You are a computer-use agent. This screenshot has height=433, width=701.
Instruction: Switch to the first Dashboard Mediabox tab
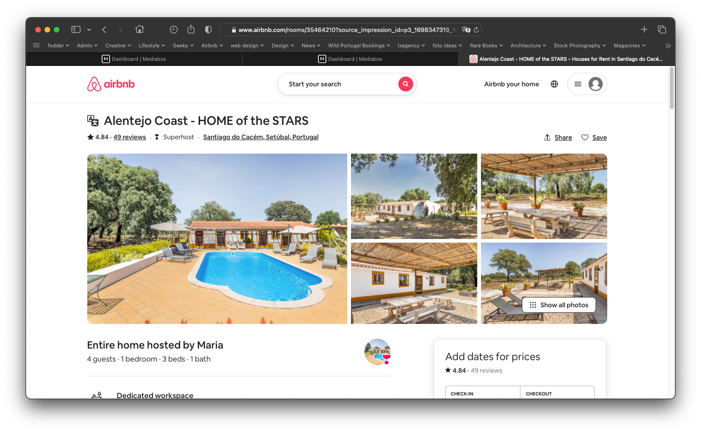pyautogui.click(x=134, y=59)
